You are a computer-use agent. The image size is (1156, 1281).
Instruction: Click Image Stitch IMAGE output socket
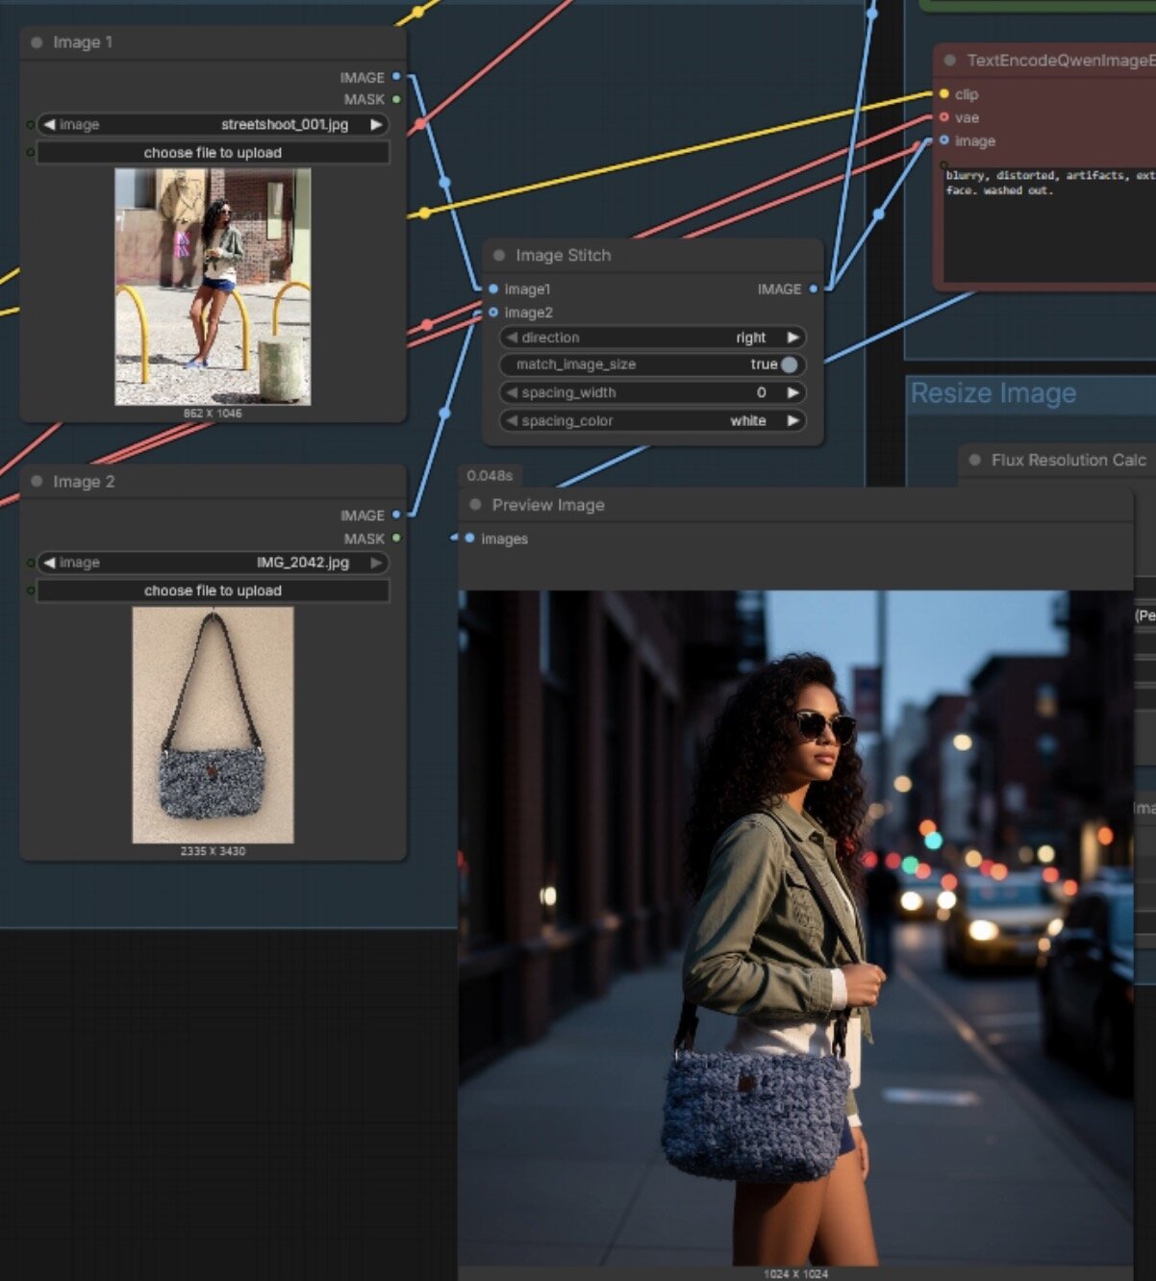[814, 289]
